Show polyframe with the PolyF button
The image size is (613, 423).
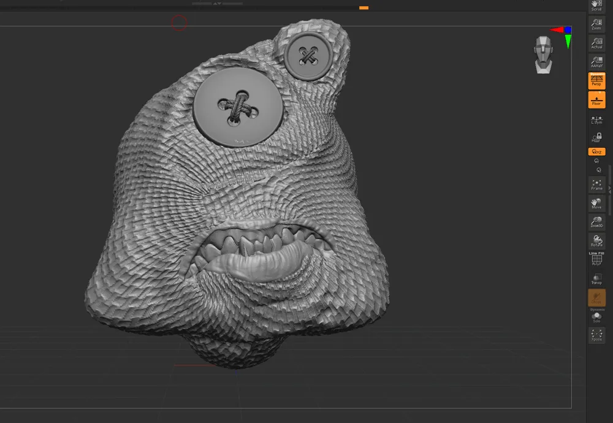pos(596,260)
